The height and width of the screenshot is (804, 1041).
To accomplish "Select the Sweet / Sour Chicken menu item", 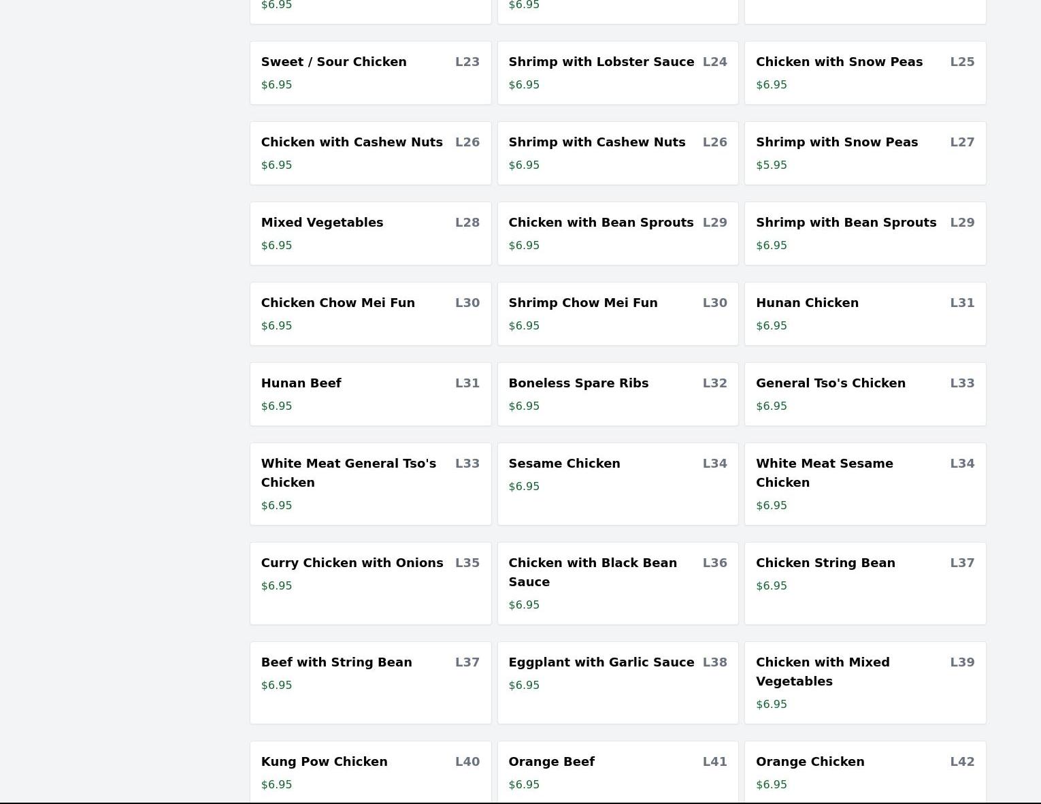I will point(370,73).
